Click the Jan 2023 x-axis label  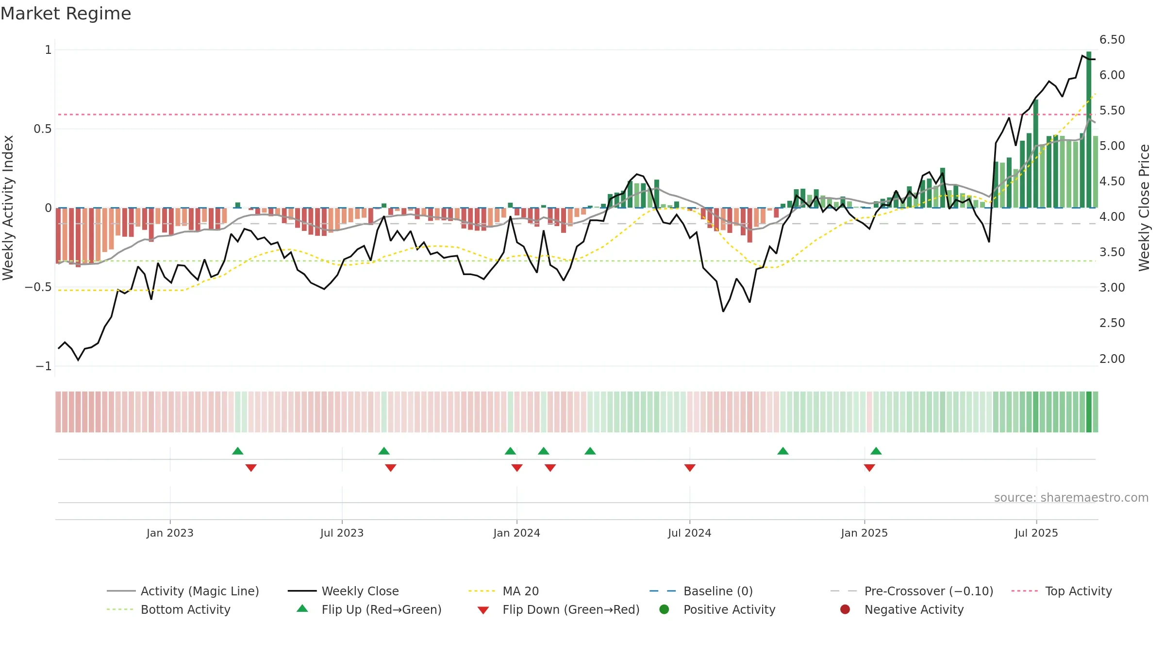tap(170, 533)
